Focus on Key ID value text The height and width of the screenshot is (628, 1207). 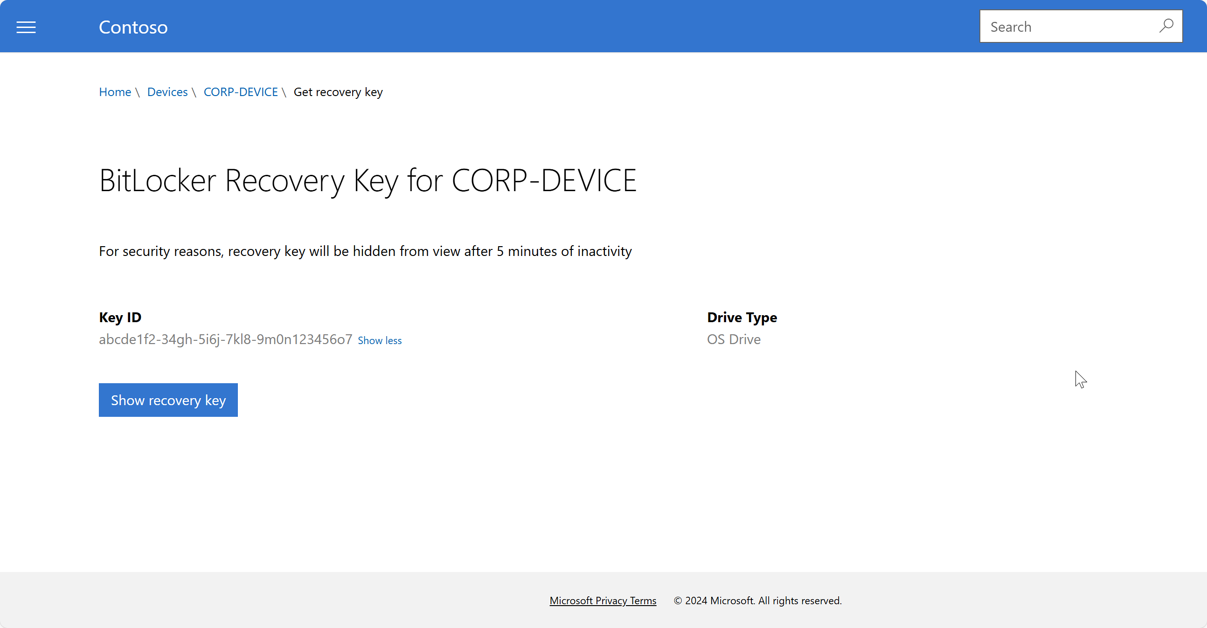tap(225, 339)
